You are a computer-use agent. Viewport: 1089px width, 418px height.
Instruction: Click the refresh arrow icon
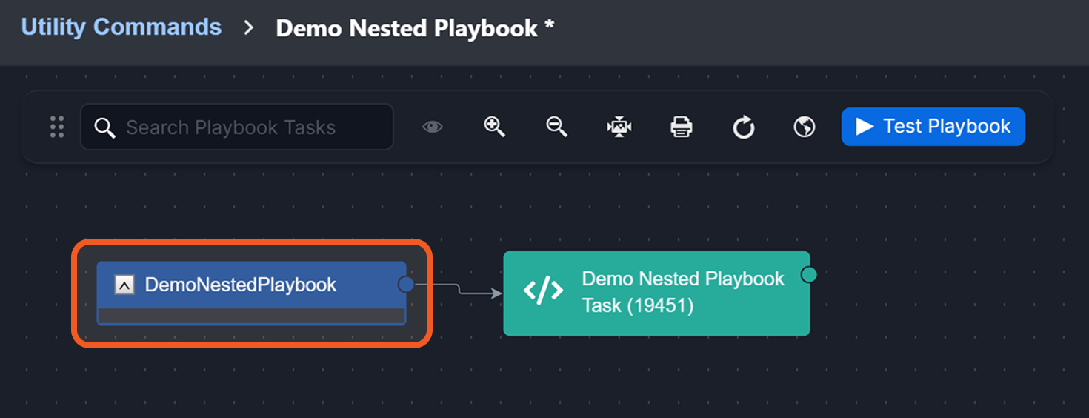pos(743,128)
